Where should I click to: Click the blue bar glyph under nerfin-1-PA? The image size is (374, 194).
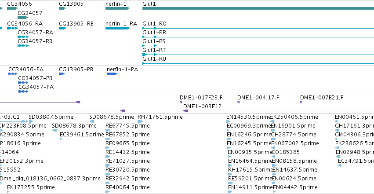112,74
